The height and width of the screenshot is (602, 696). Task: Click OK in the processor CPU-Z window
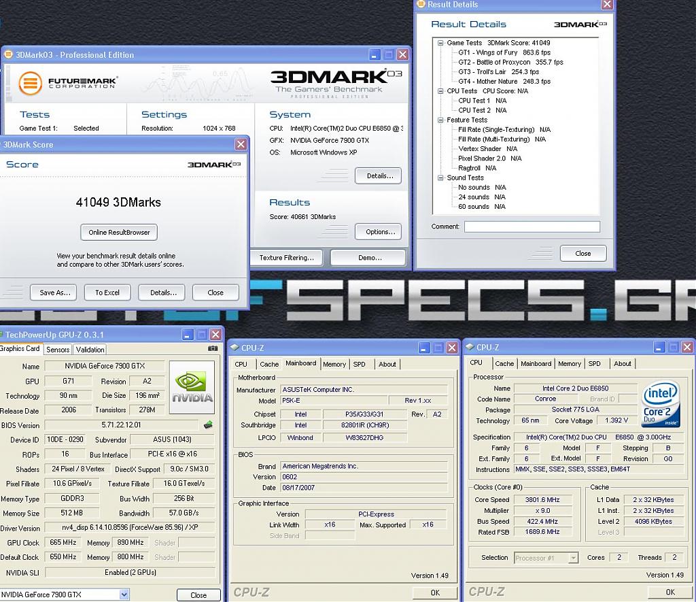tap(670, 592)
